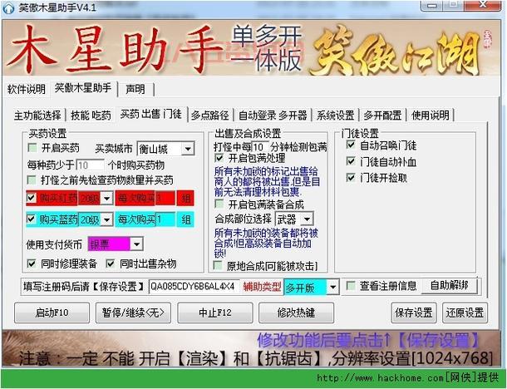Expand the 买卖城市 衡山城 dropdown
This screenshot has height=389, width=507.
coord(188,149)
